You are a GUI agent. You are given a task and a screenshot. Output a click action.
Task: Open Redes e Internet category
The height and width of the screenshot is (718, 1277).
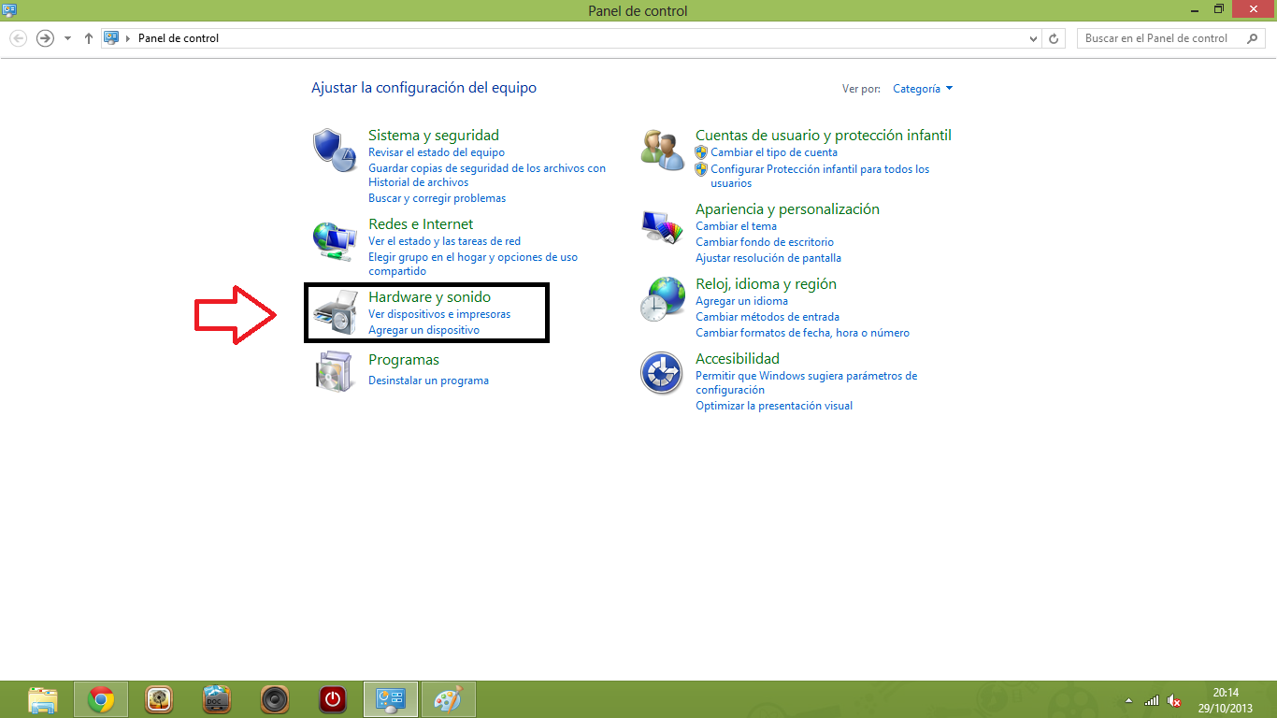point(421,224)
